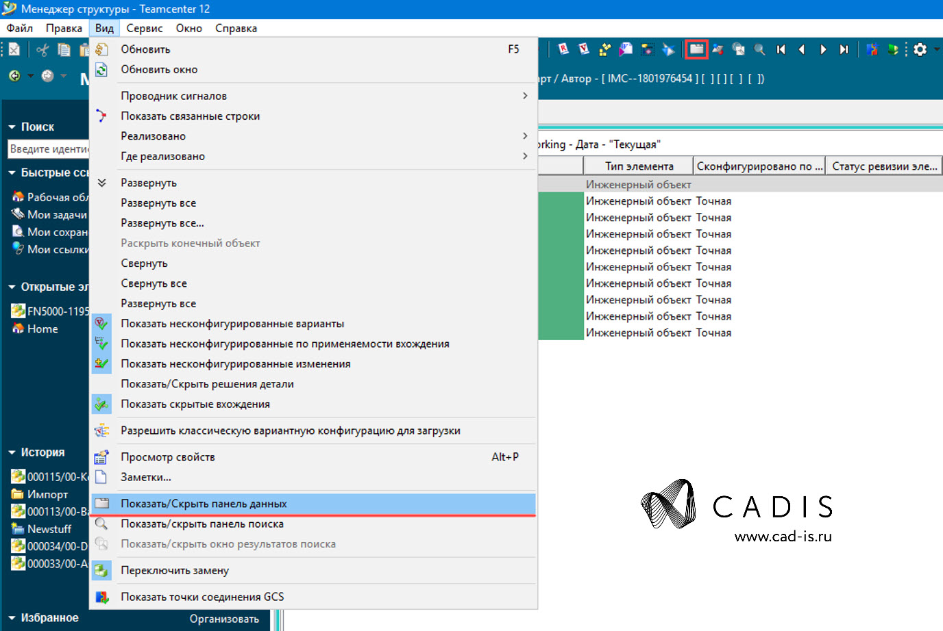Click the Сконфигурировано по column header
The image size is (943, 631).
pyautogui.click(x=760, y=166)
